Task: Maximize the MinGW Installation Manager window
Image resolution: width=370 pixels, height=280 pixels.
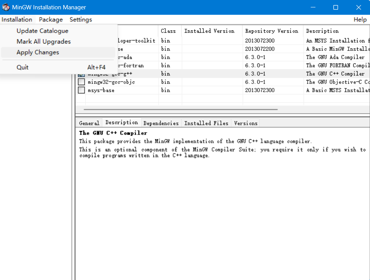Action: pos(336,7)
